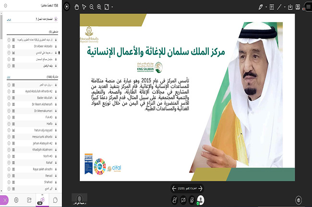Select attendee Dr Reem Alshenaifi
Image resolution: width=312 pixels, height=207 pixels.
32,104
